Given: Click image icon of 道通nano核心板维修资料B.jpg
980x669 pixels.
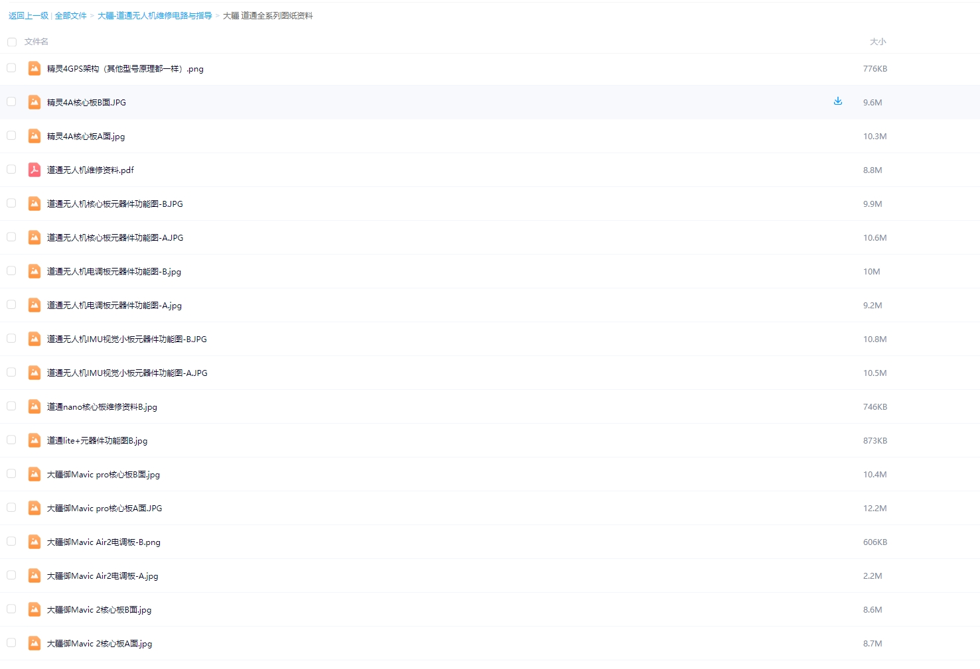Looking at the screenshot, I should click(x=35, y=406).
